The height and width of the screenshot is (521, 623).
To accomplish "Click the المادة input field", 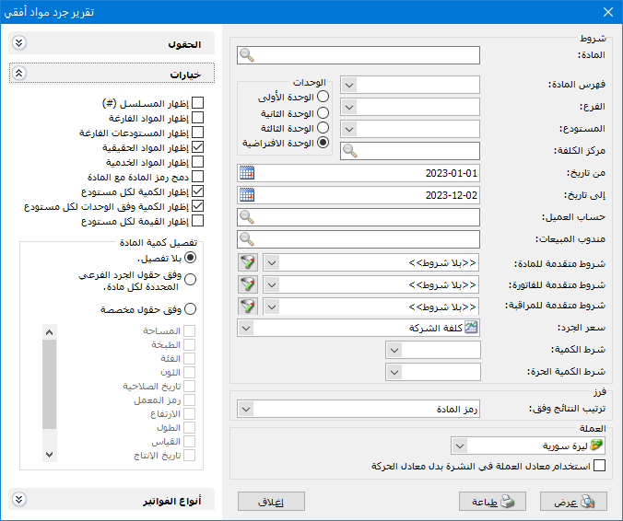I will click(359, 55).
